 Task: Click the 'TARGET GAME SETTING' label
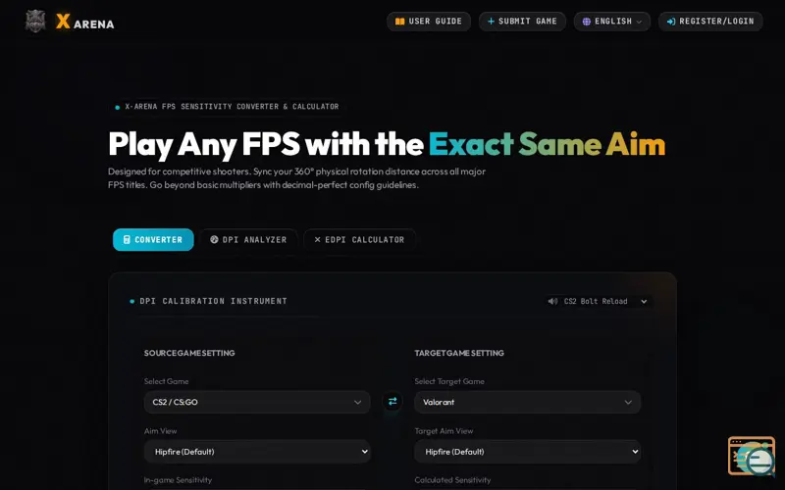459,353
